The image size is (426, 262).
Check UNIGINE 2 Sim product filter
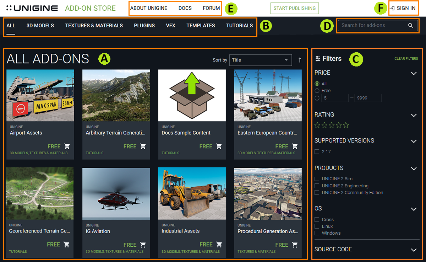click(317, 179)
